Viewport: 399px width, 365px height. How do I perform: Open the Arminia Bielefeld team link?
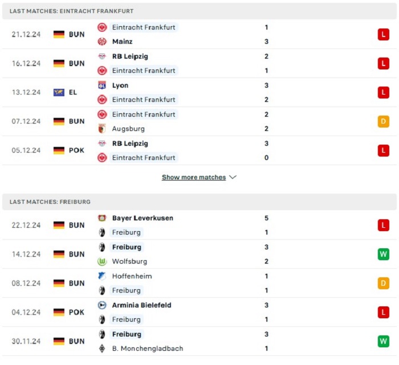point(142,305)
